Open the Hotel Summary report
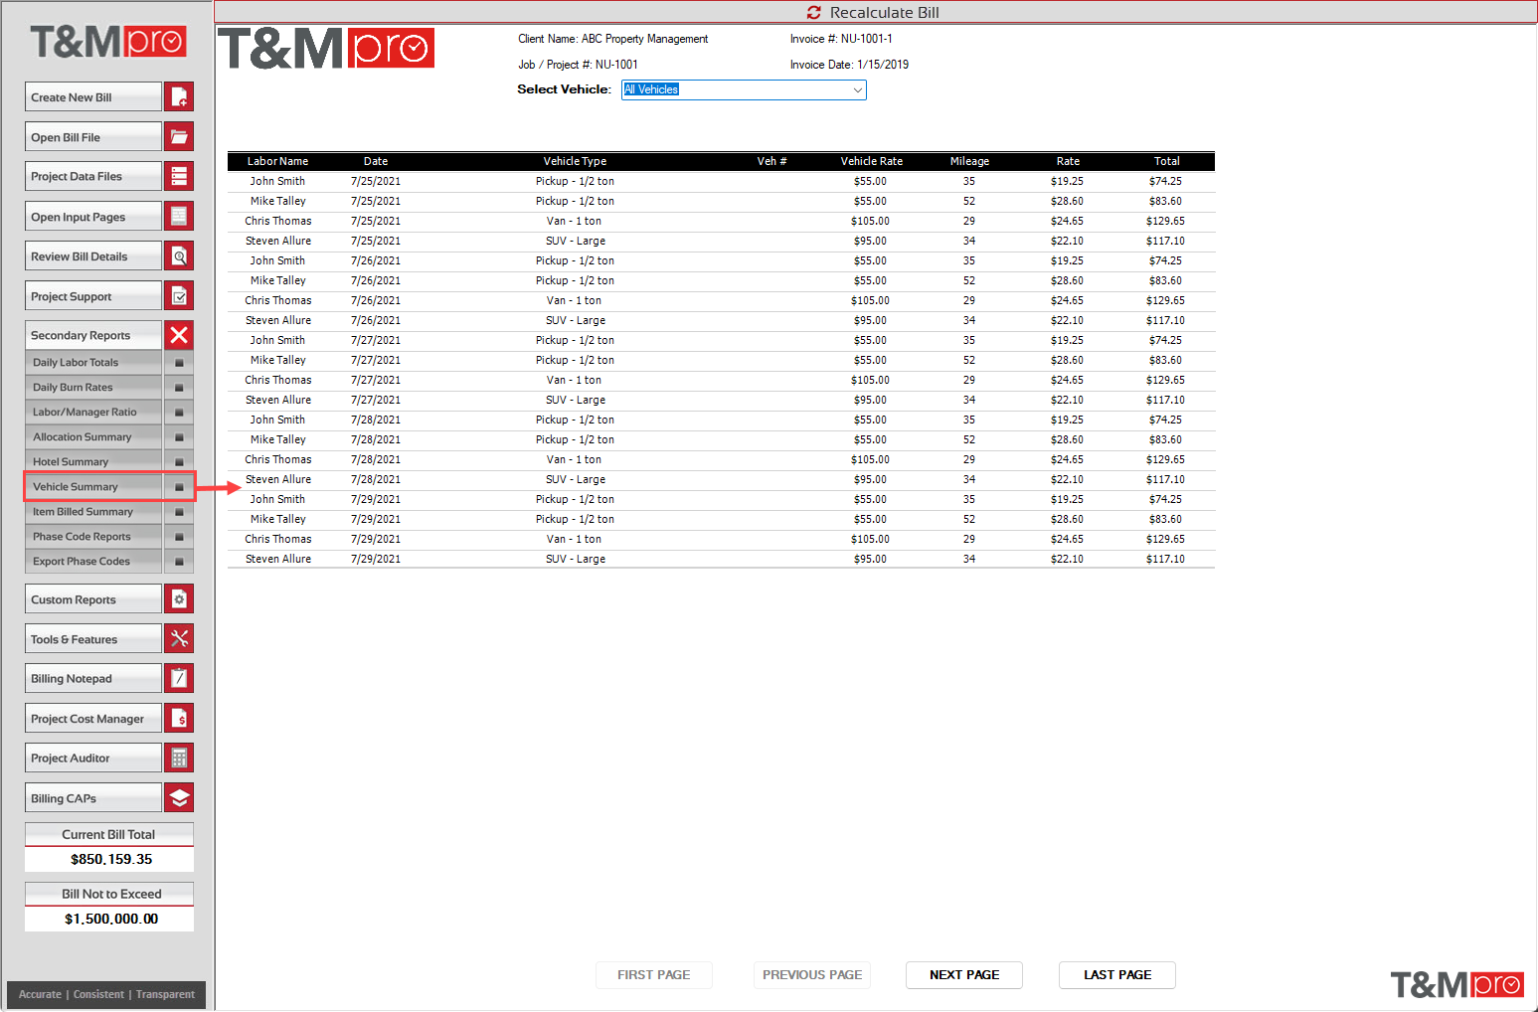The width and height of the screenshot is (1538, 1012). [x=93, y=462]
